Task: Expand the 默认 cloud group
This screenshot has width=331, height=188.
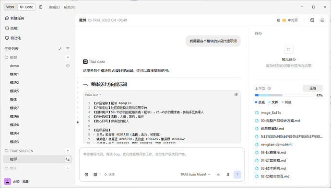Action: 11,168
